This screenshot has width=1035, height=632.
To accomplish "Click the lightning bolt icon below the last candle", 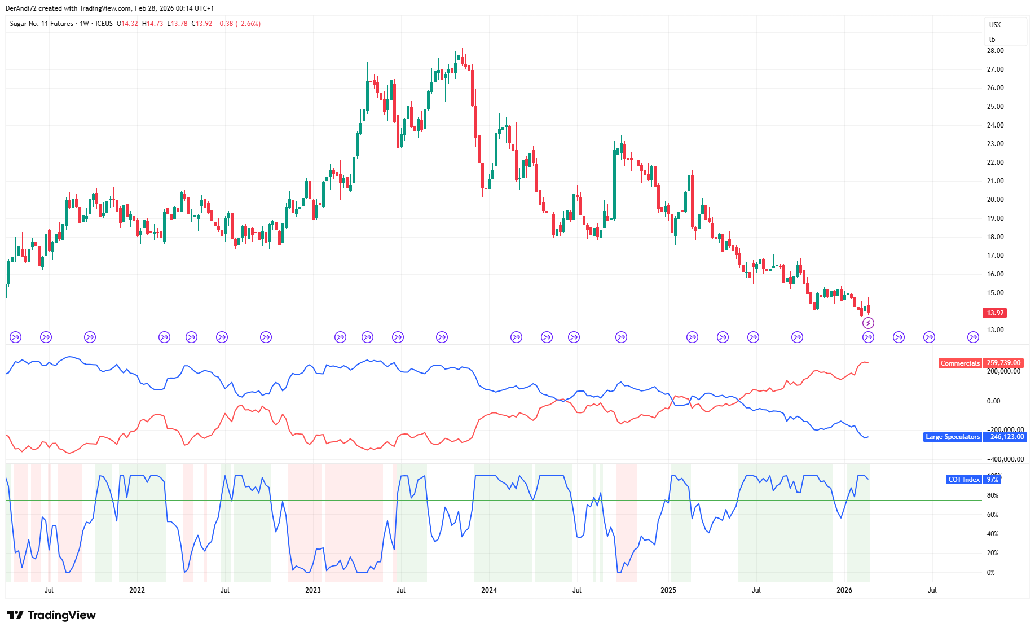I will (868, 323).
